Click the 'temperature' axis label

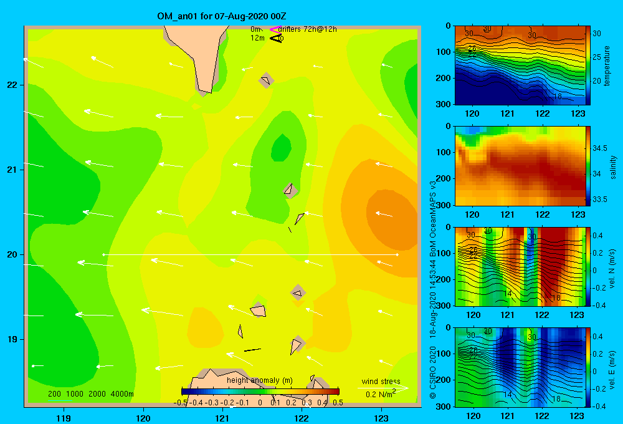[x=607, y=66]
